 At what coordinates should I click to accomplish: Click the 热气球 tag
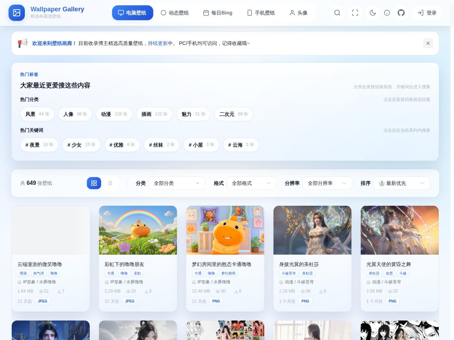[x=39, y=273]
